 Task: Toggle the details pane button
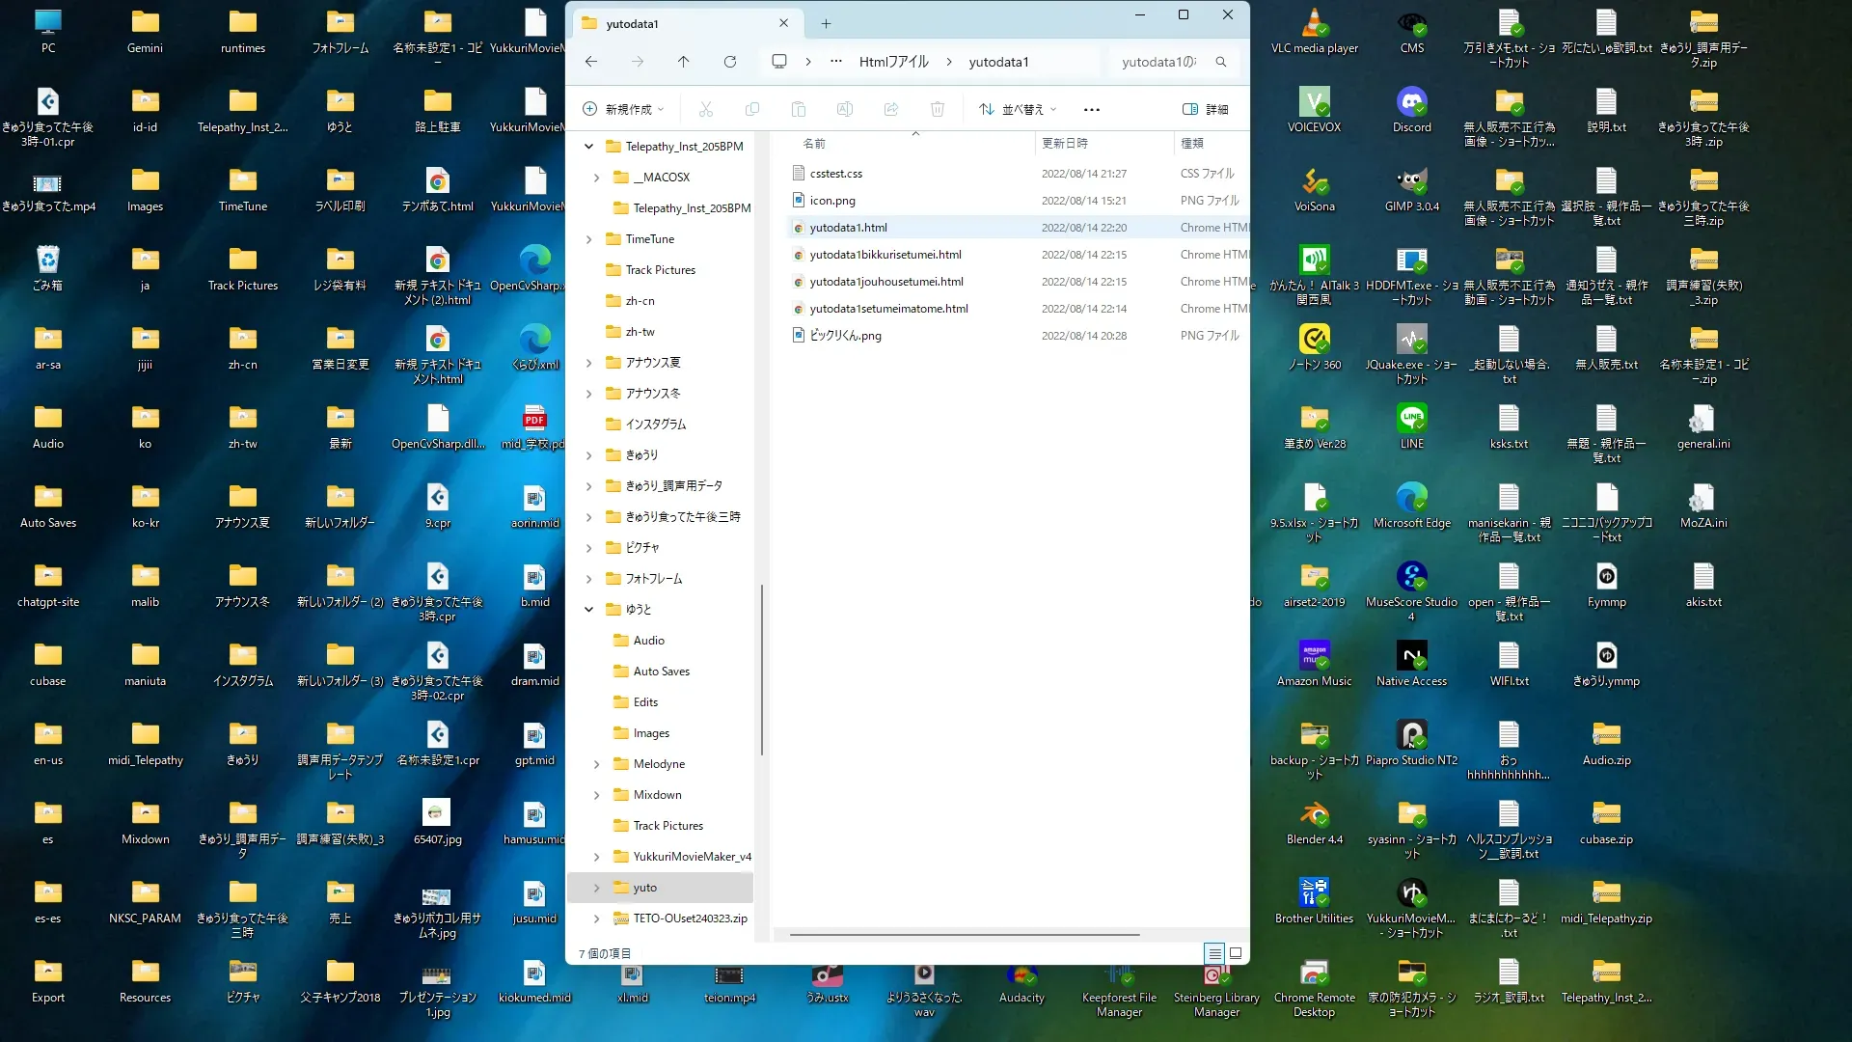coord(1206,109)
